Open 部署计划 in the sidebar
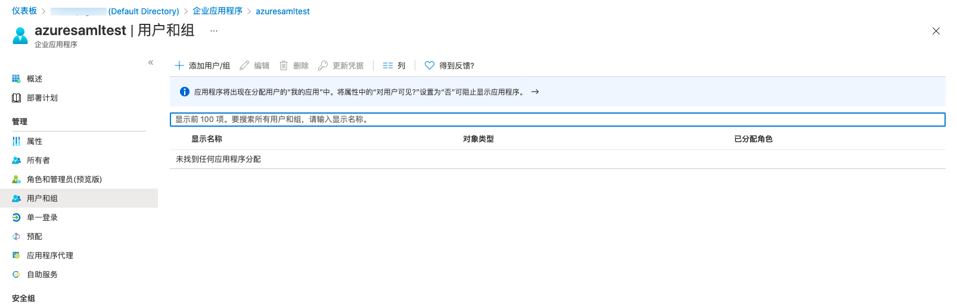 [x=42, y=98]
